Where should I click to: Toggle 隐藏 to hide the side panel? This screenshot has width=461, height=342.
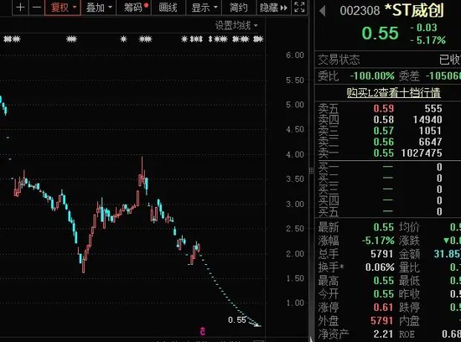coord(273,8)
